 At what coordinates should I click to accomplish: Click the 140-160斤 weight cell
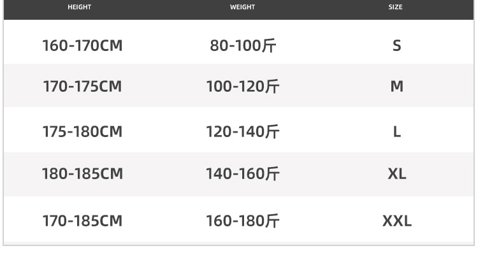coord(243,174)
